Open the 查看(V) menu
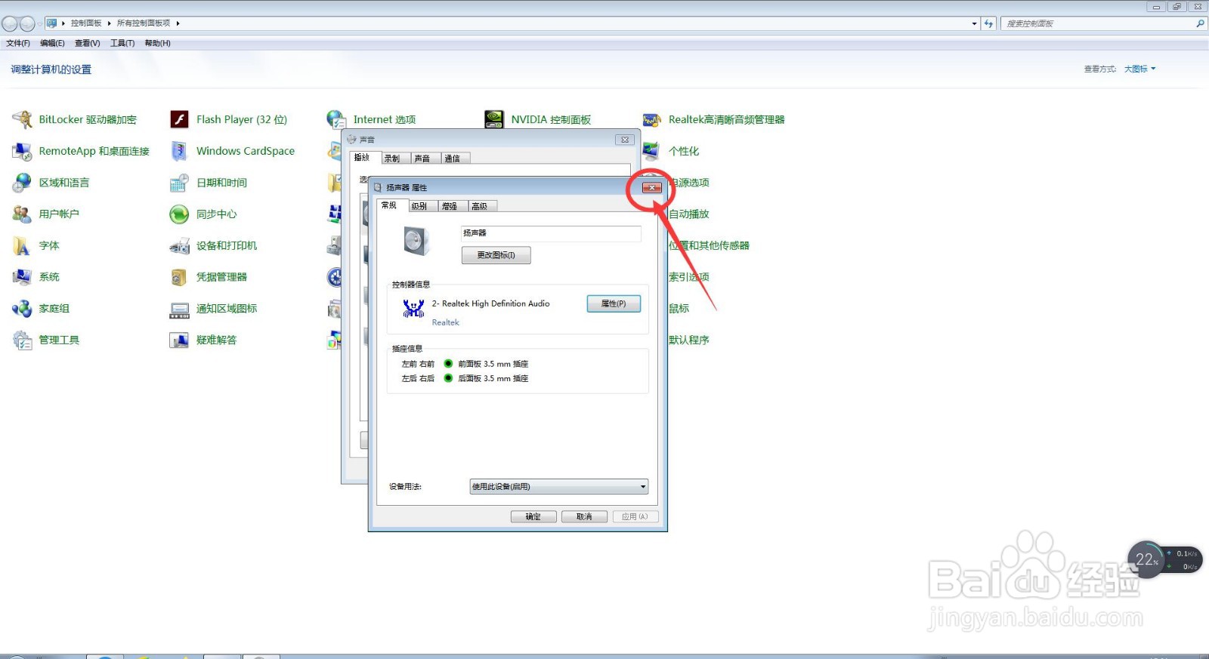The height and width of the screenshot is (659, 1209). (x=88, y=43)
